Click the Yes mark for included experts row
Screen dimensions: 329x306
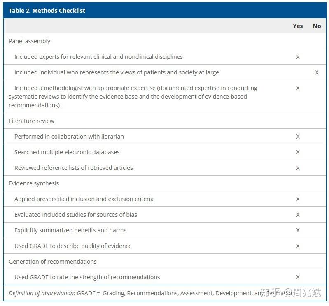(298, 57)
